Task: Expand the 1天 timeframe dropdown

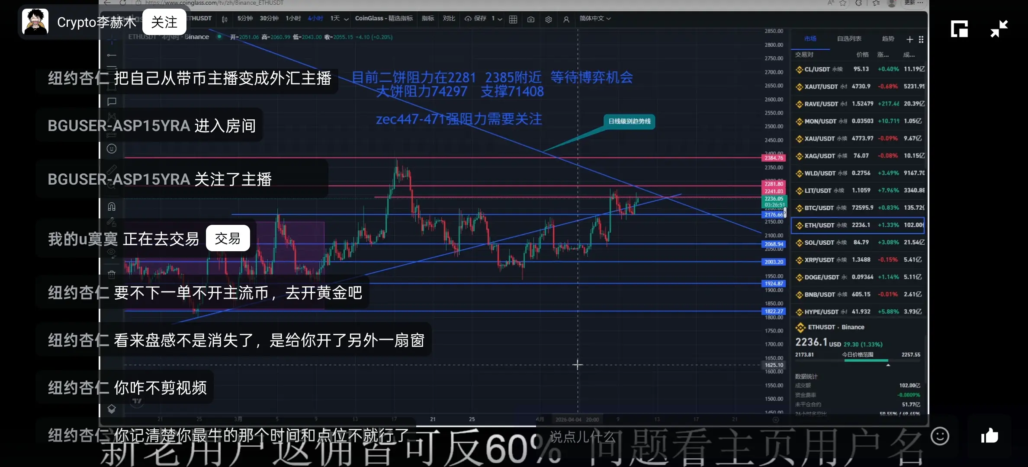Action: tap(346, 19)
